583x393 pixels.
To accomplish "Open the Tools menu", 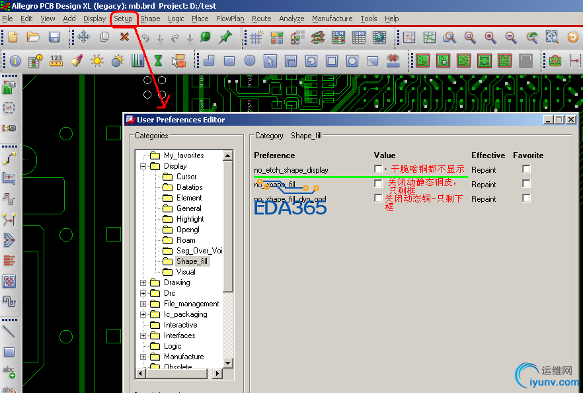I will point(368,19).
